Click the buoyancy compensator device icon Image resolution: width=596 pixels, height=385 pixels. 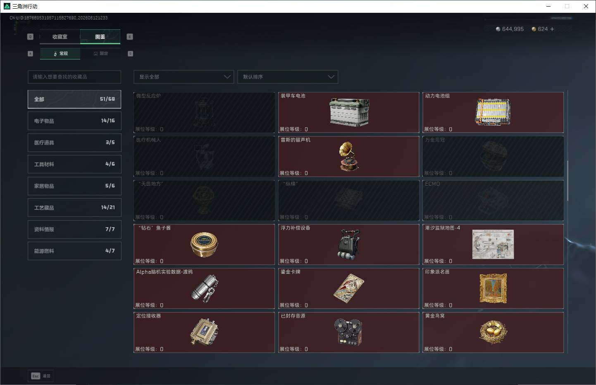point(349,245)
